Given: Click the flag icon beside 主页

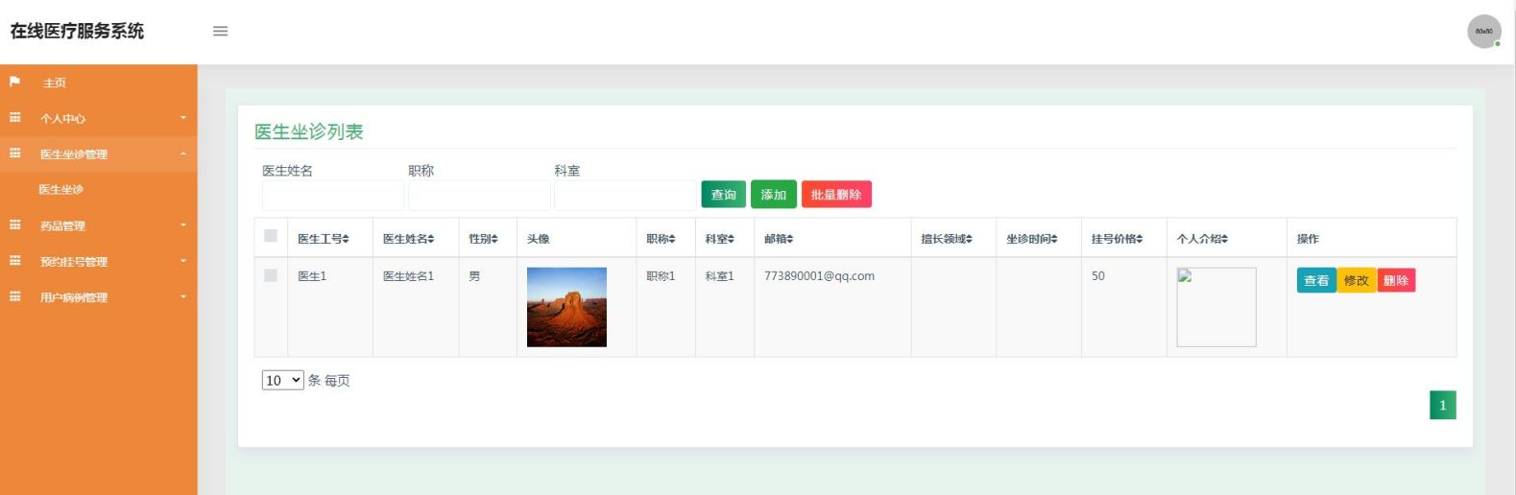Looking at the screenshot, I should point(14,82).
